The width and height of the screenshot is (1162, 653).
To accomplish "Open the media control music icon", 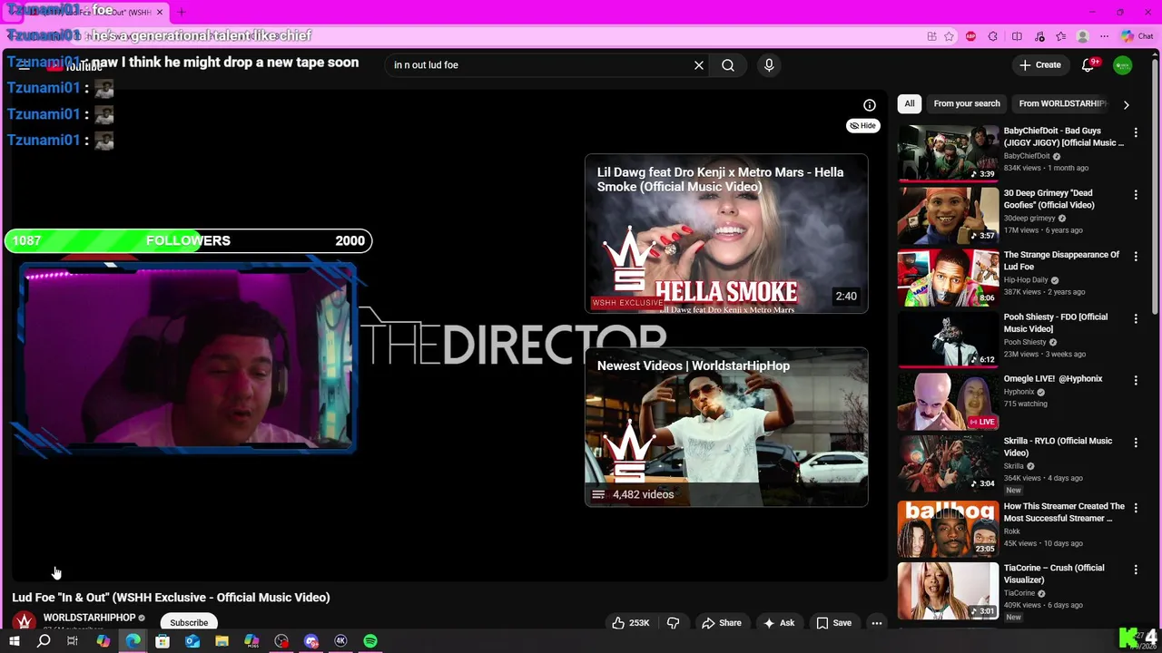I will coord(1039,36).
